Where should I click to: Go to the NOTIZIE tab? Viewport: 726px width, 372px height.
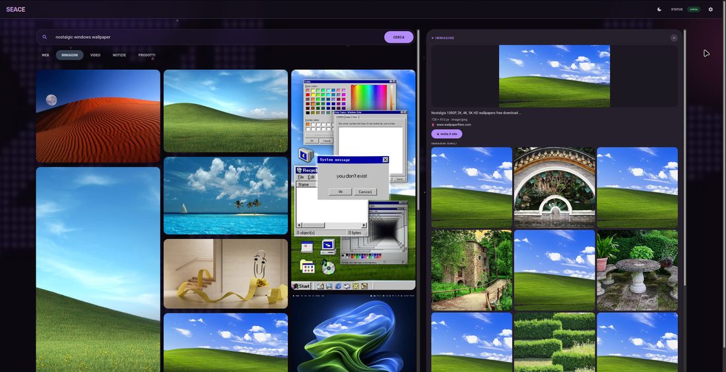click(x=119, y=55)
